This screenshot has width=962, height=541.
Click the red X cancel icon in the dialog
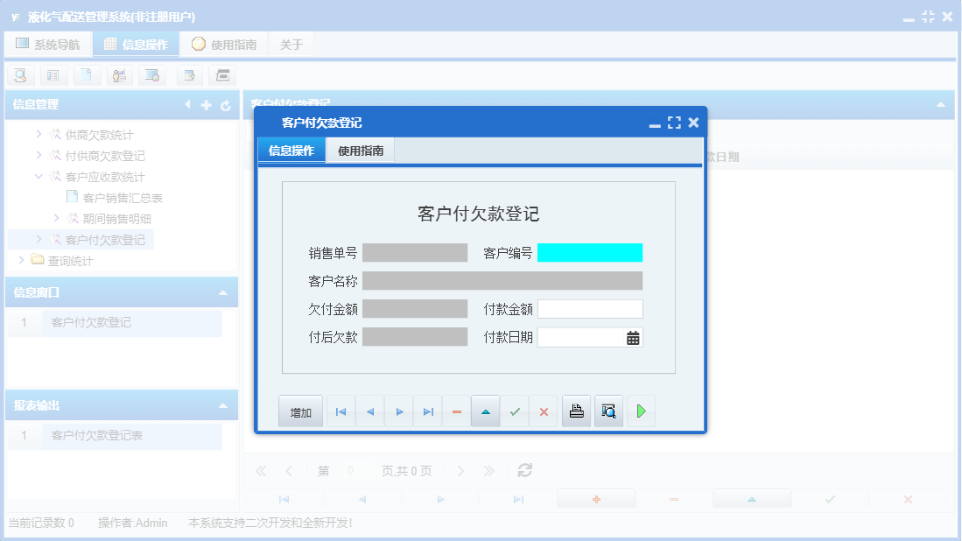tap(544, 411)
